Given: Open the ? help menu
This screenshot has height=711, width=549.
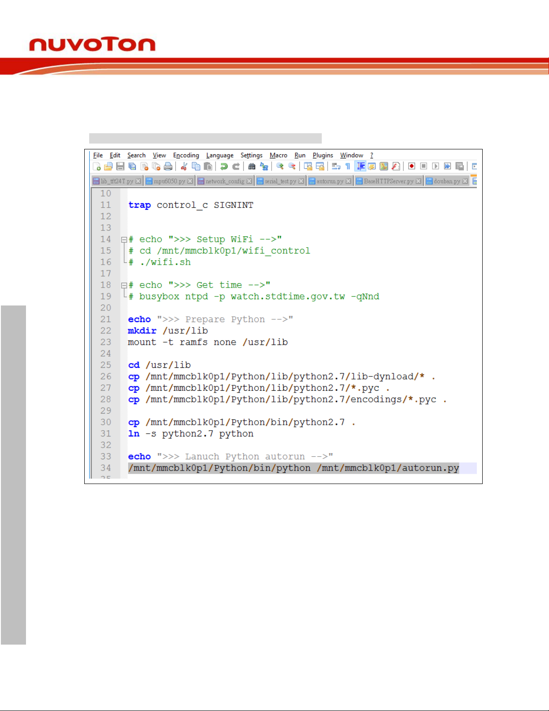Looking at the screenshot, I should click(x=372, y=155).
